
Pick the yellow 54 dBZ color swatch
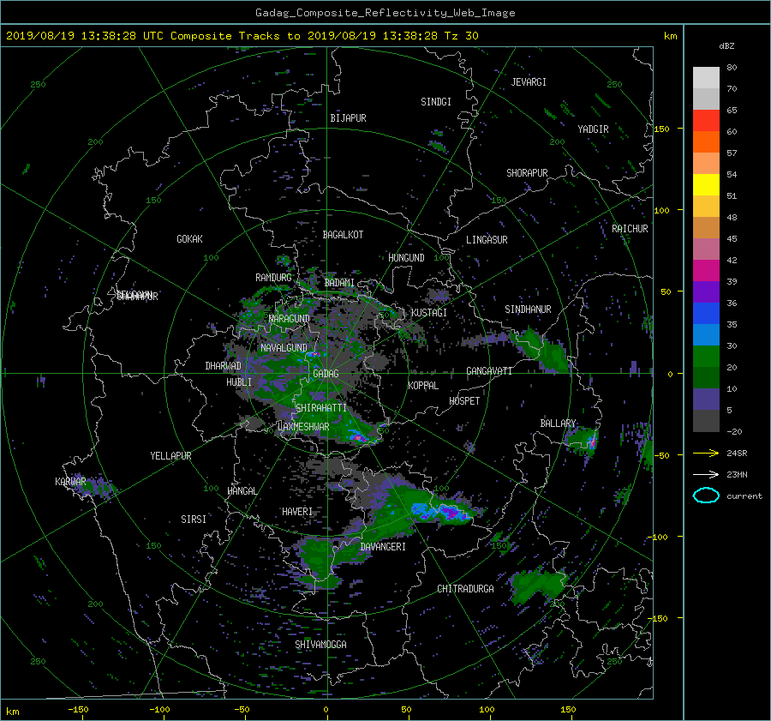coord(706,184)
